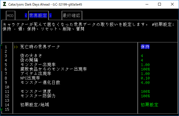179x116 pixels.
Task: Click the NPC出現率 value 0.10
Action: tap(145, 78)
